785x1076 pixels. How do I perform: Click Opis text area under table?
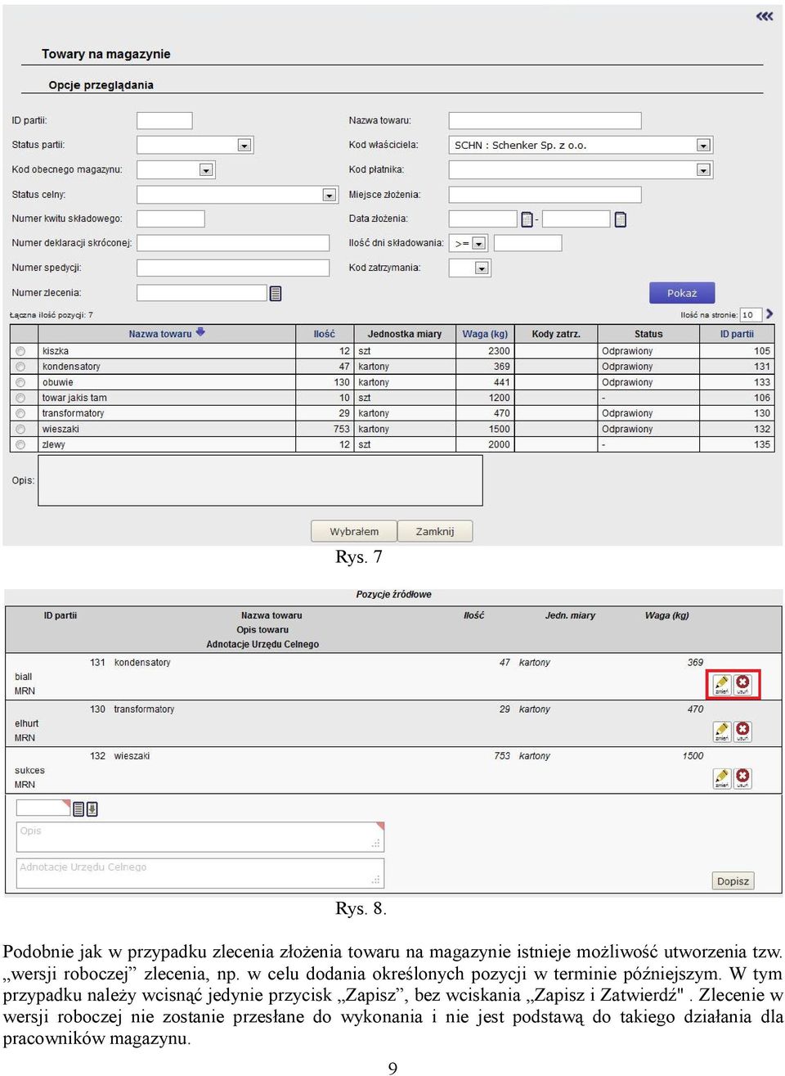pos(260,480)
